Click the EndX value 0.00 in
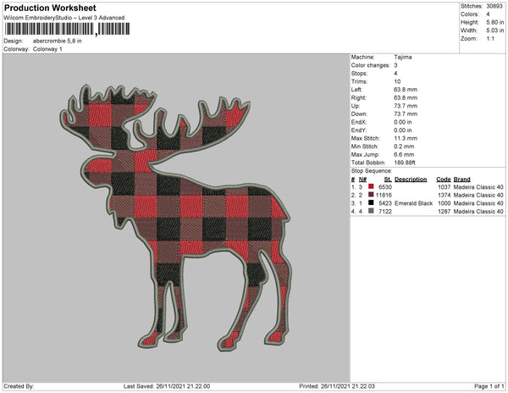 403,122
